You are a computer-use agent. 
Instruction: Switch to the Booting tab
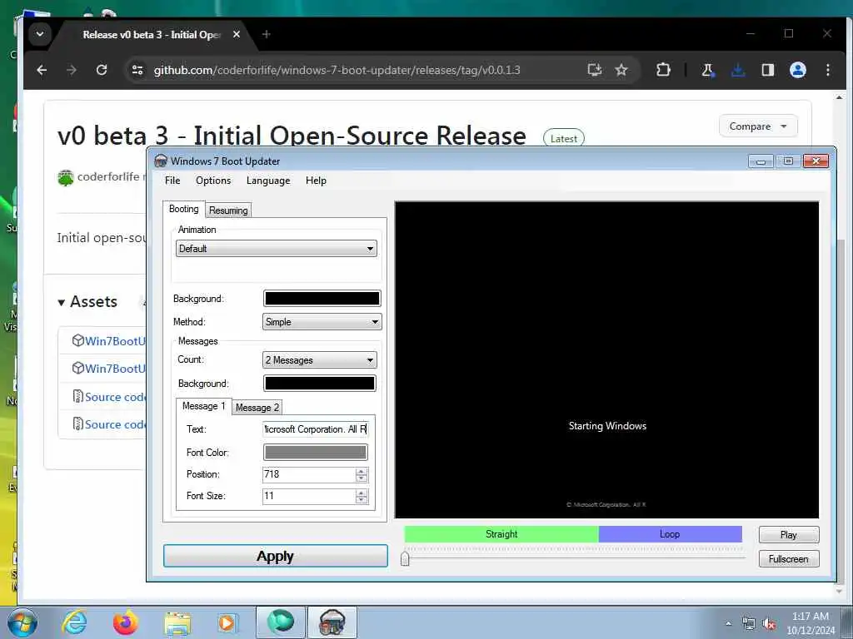point(184,209)
